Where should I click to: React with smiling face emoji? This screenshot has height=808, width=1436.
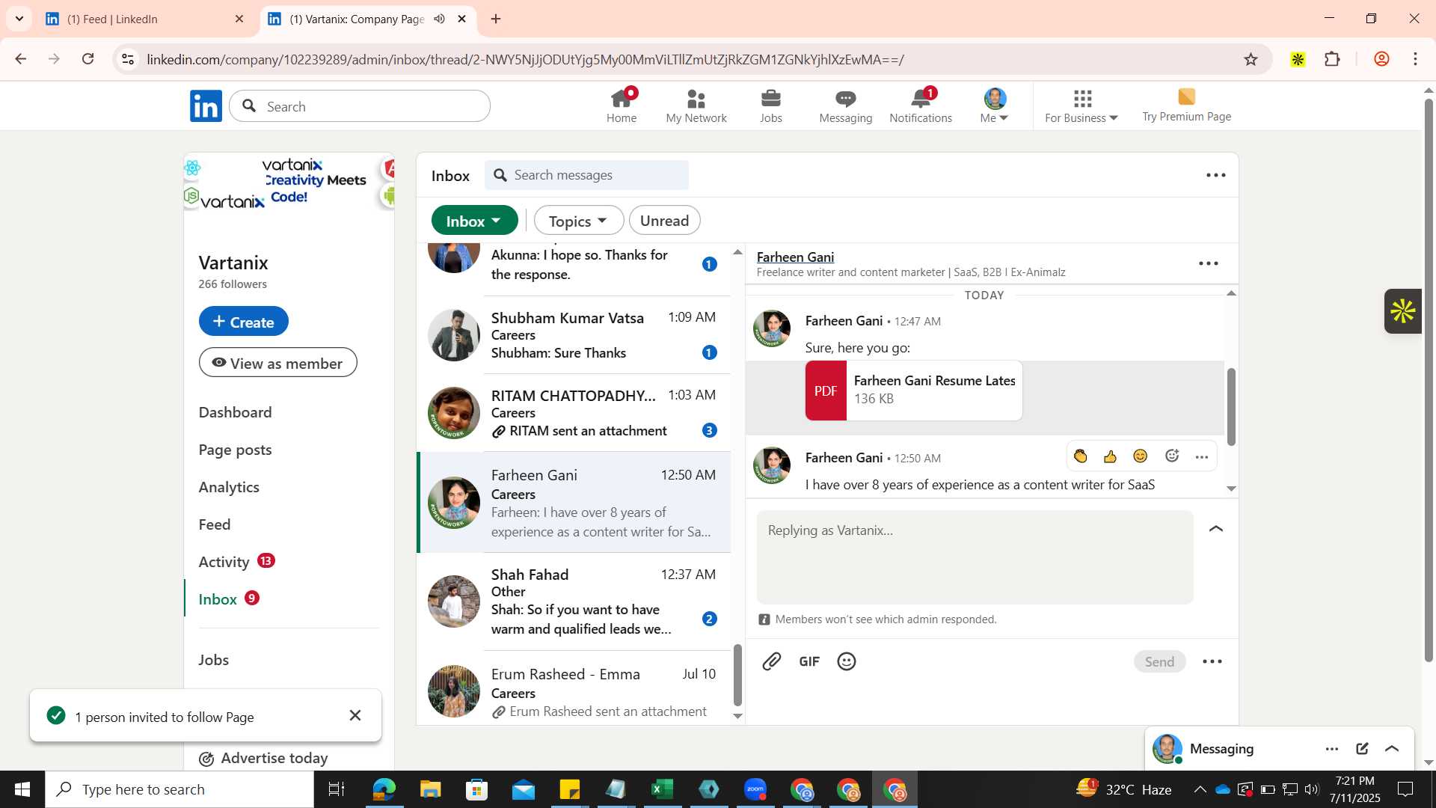[x=1141, y=456]
